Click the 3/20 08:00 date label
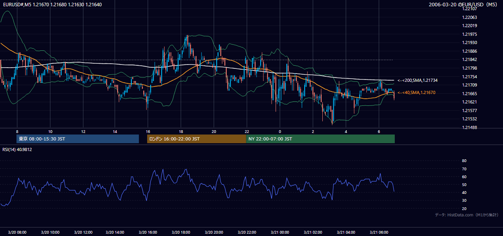The height and width of the screenshot is (236, 503). 17,232
